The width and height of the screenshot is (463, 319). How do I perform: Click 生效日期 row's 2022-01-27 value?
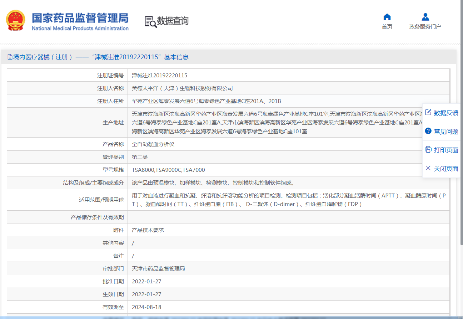(x=146, y=294)
